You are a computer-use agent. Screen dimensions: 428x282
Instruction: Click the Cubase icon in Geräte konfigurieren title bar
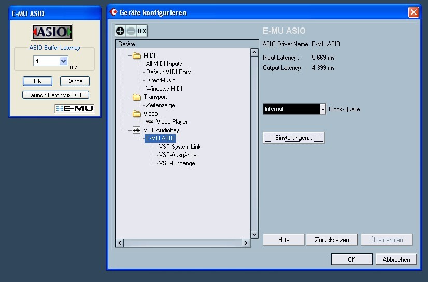(113, 12)
